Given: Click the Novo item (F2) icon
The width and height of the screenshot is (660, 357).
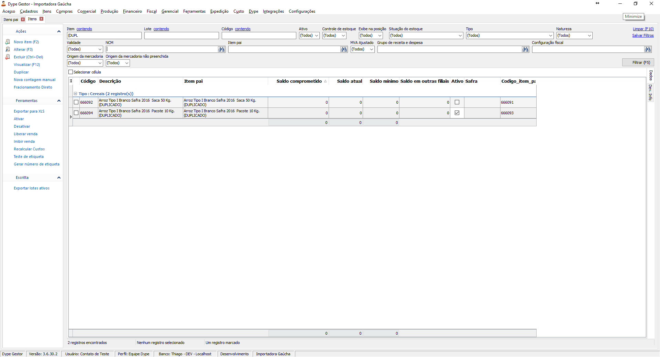Looking at the screenshot, I should pyautogui.click(x=8, y=42).
